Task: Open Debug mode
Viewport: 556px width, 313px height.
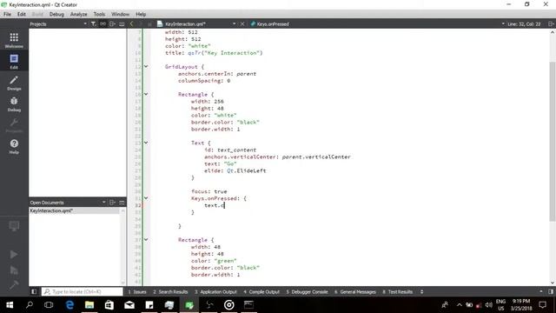Action: coord(14,104)
